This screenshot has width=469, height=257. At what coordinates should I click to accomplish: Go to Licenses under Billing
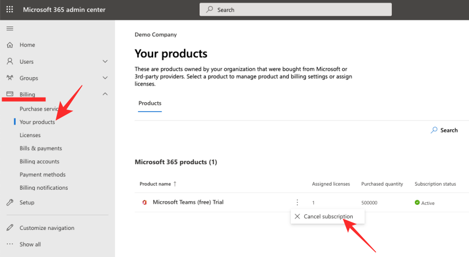coord(30,135)
